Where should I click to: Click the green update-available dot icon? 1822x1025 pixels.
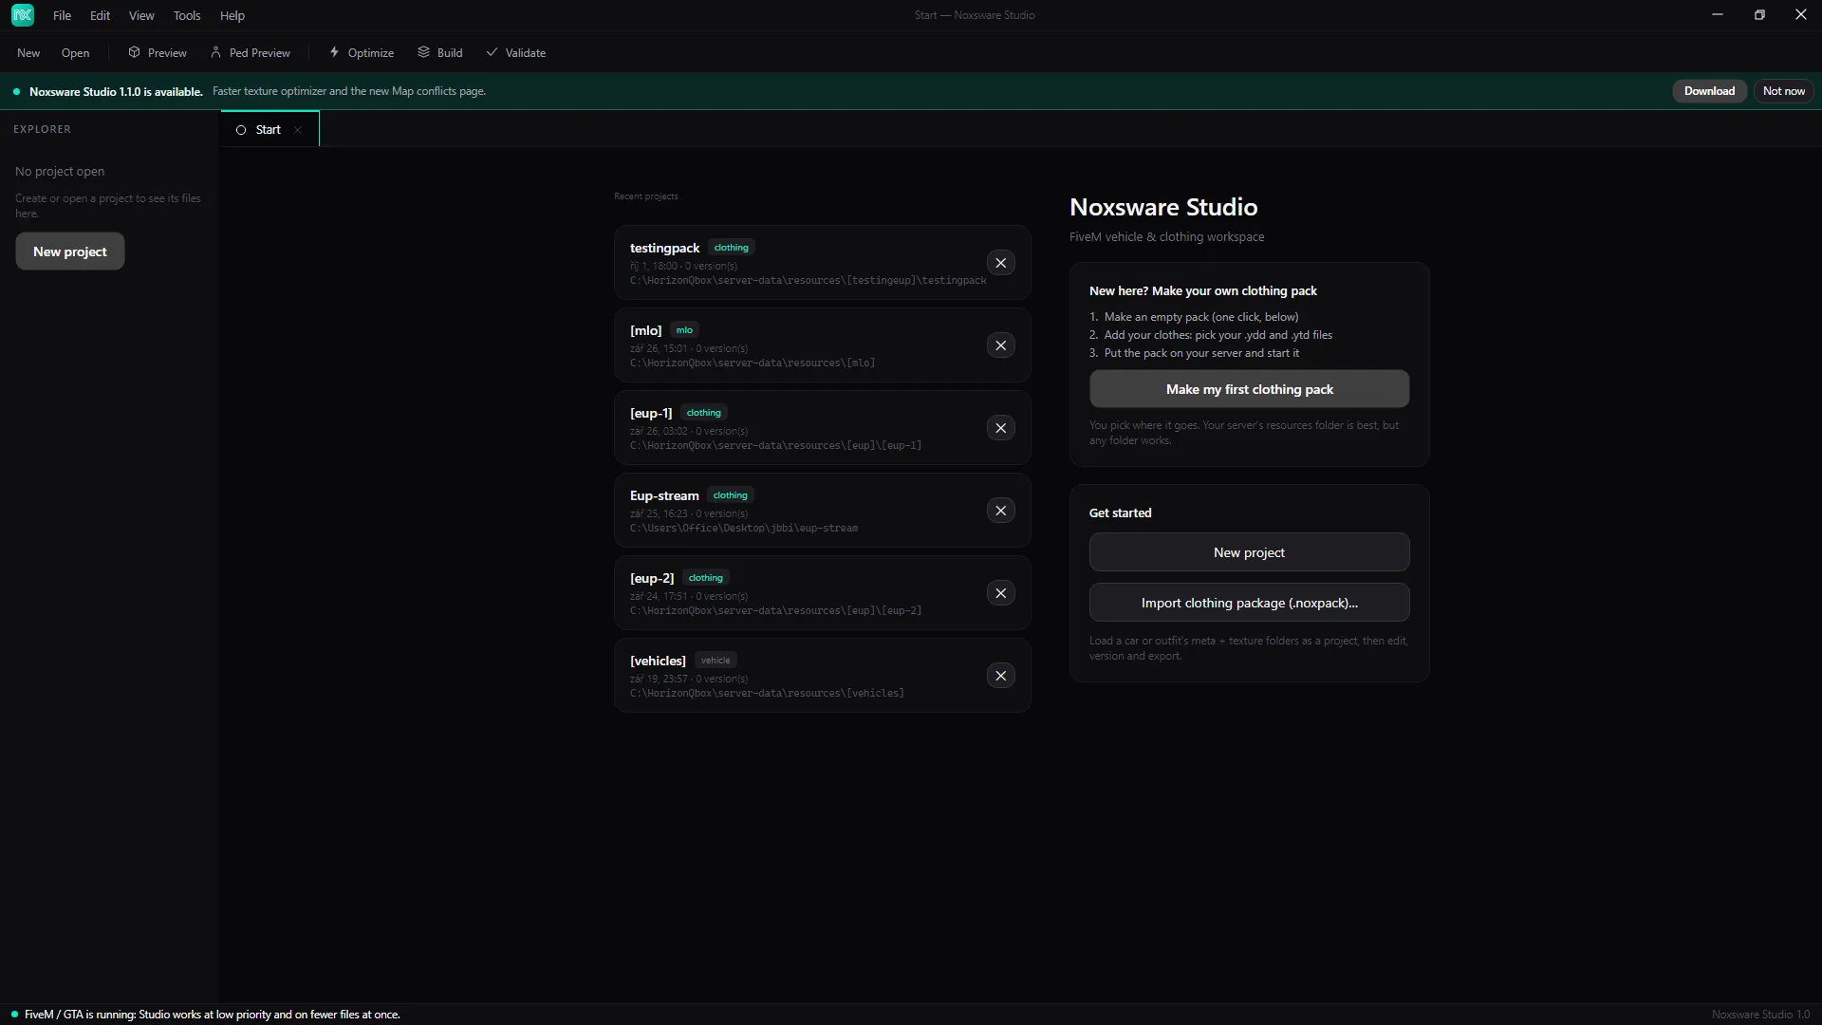[x=16, y=92]
